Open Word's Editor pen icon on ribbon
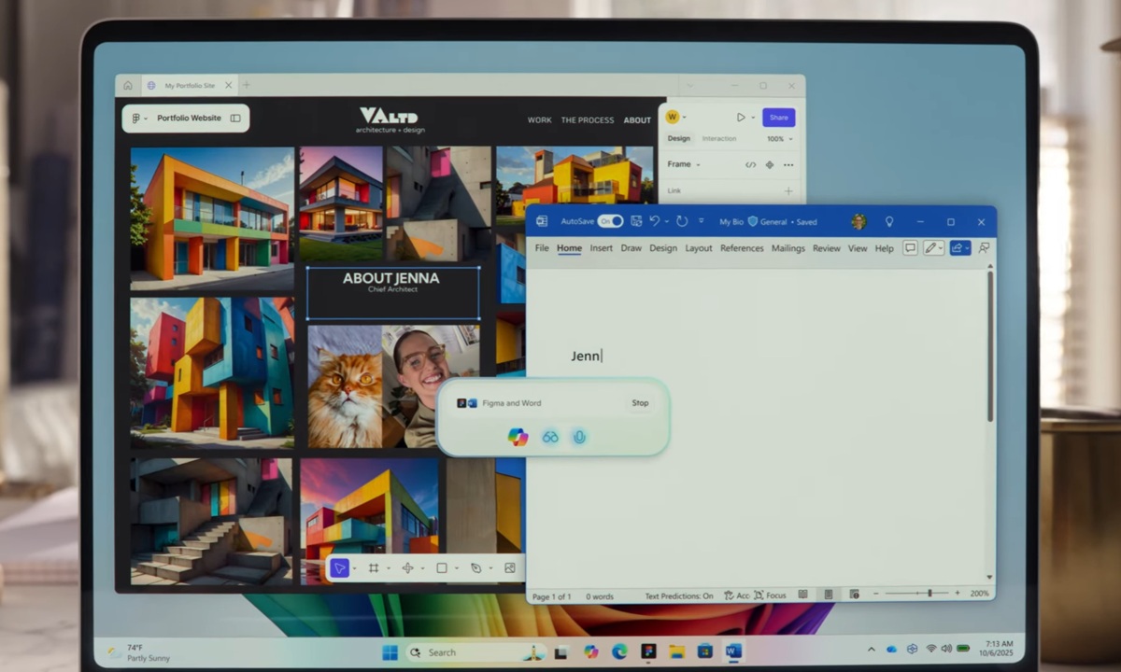The image size is (1121, 672). (x=931, y=247)
